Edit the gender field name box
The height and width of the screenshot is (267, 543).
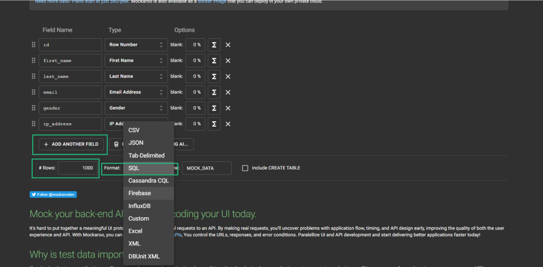pos(70,108)
